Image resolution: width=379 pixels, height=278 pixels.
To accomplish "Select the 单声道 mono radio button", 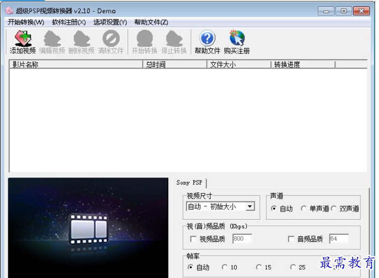I will click(x=304, y=208).
